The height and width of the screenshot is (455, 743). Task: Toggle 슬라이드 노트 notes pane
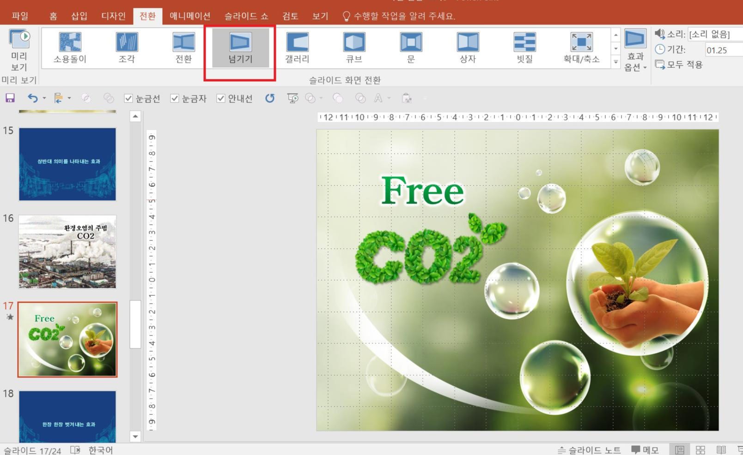pyautogui.click(x=589, y=450)
